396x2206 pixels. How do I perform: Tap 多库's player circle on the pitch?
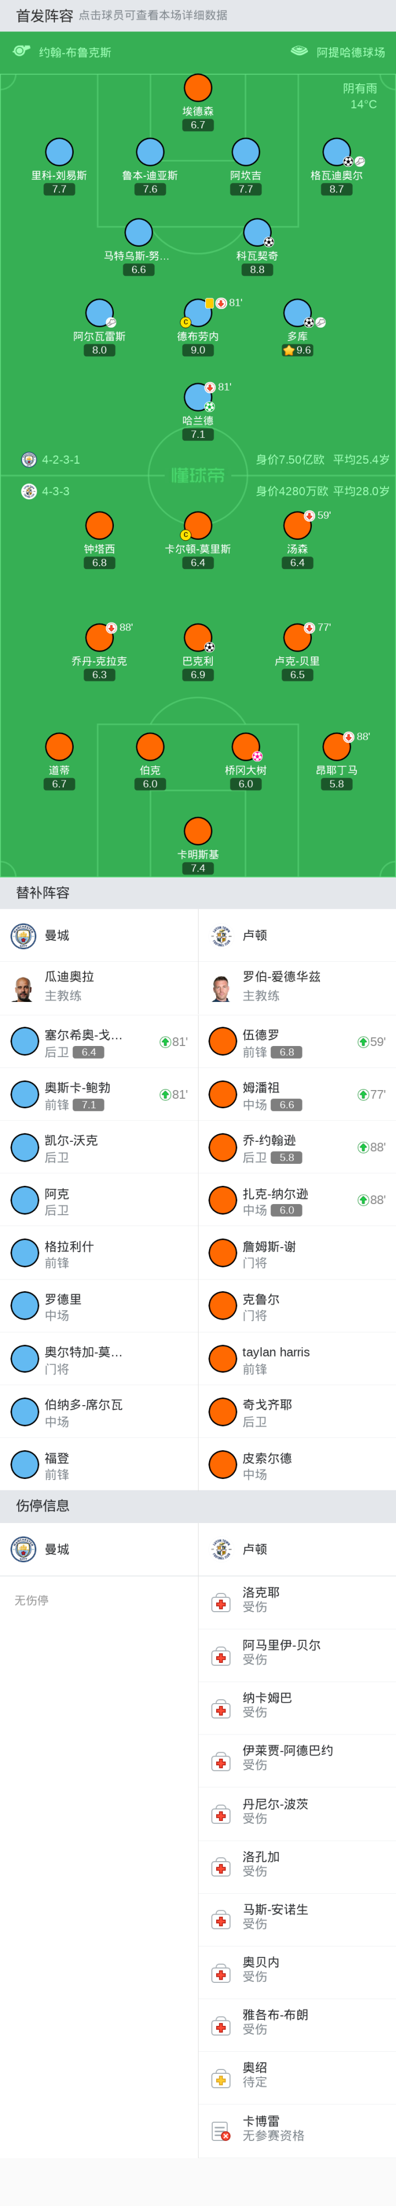tap(297, 312)
